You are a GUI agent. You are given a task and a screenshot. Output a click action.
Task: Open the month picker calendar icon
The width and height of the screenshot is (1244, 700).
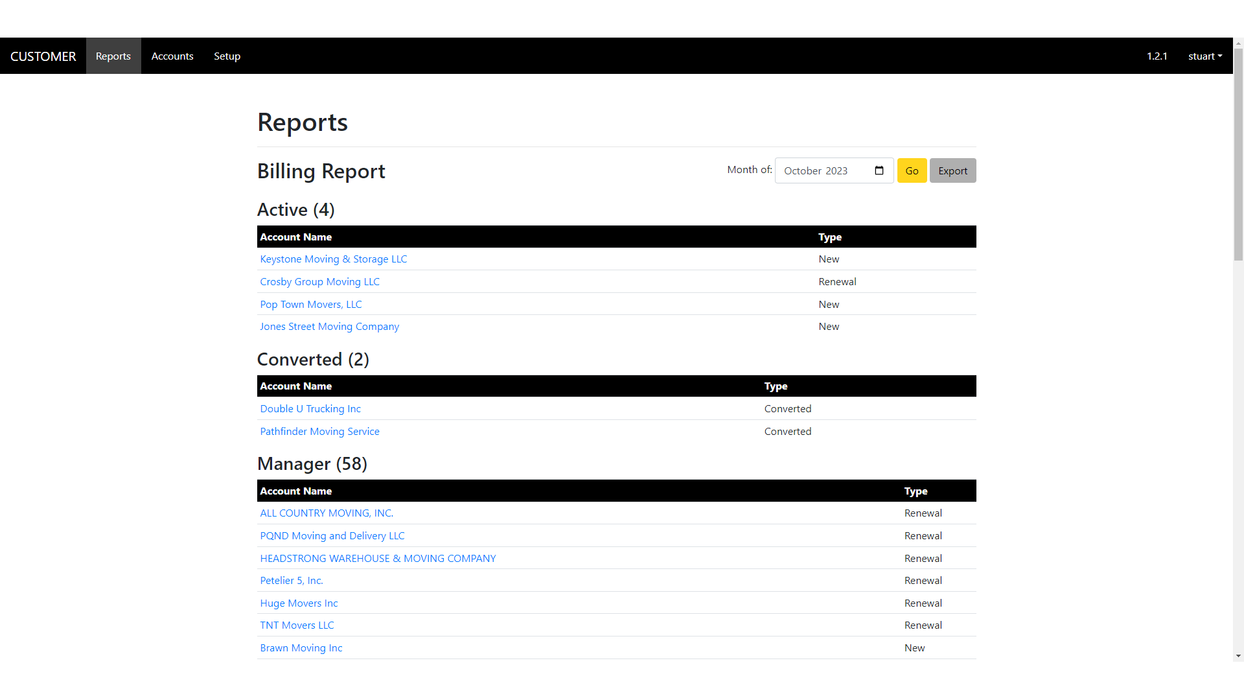click(x=879, y=170)
